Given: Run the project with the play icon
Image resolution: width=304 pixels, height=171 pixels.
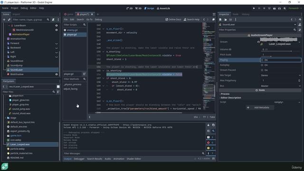Looking at the screenshot, I should pos(254,9).
